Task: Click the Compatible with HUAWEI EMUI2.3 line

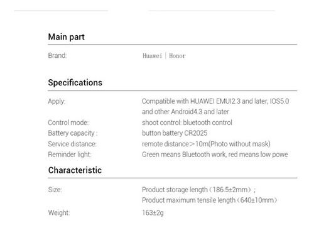Action: click(x=215, y=101)
